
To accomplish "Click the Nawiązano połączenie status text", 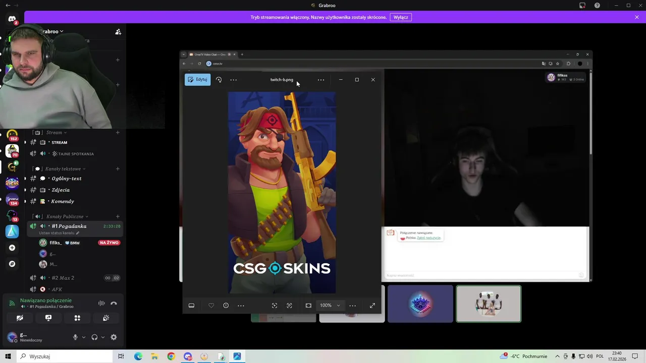I will pyautogui.click(x=46, y=300).
